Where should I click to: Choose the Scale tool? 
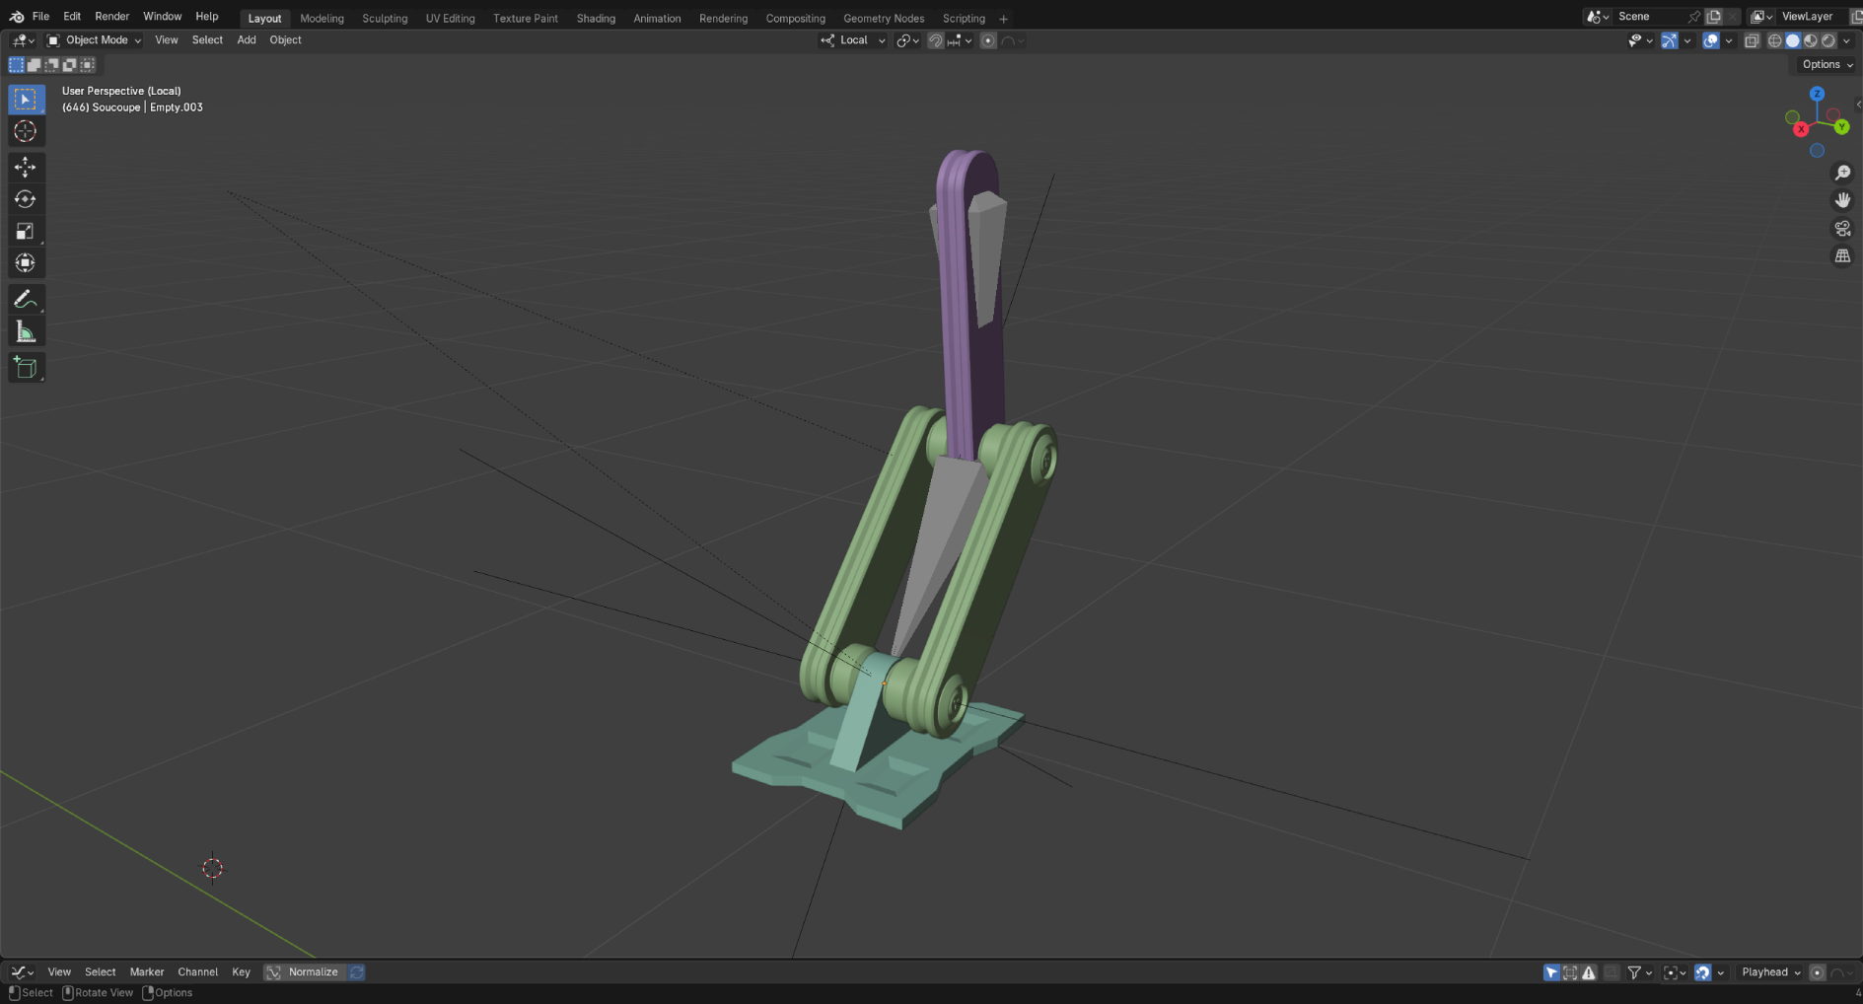point(26,232)
